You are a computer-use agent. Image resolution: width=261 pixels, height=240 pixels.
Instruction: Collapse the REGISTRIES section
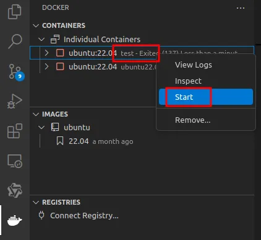[36, 202]
